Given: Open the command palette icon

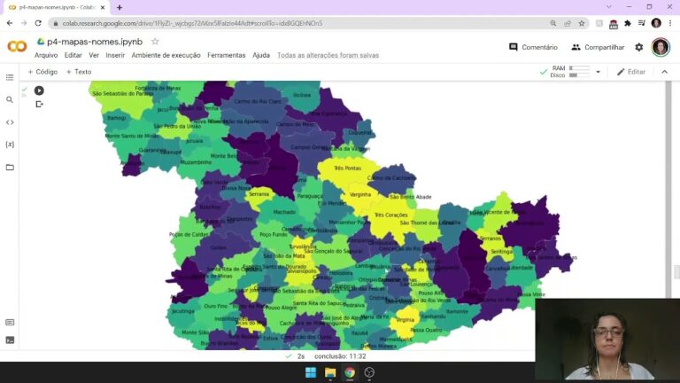Looking at the screenshot, I should 10,322.
